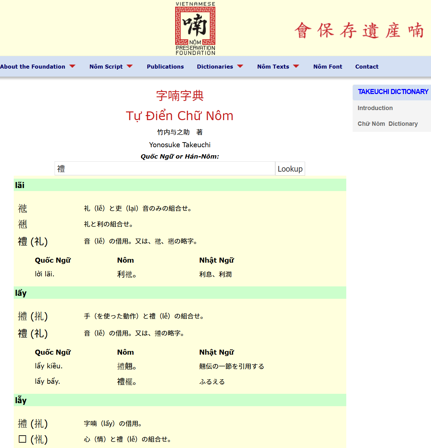Click 礼と利の組合せ。 description
The height and width of the screenshot is (448, 431).
click(109, 224)
